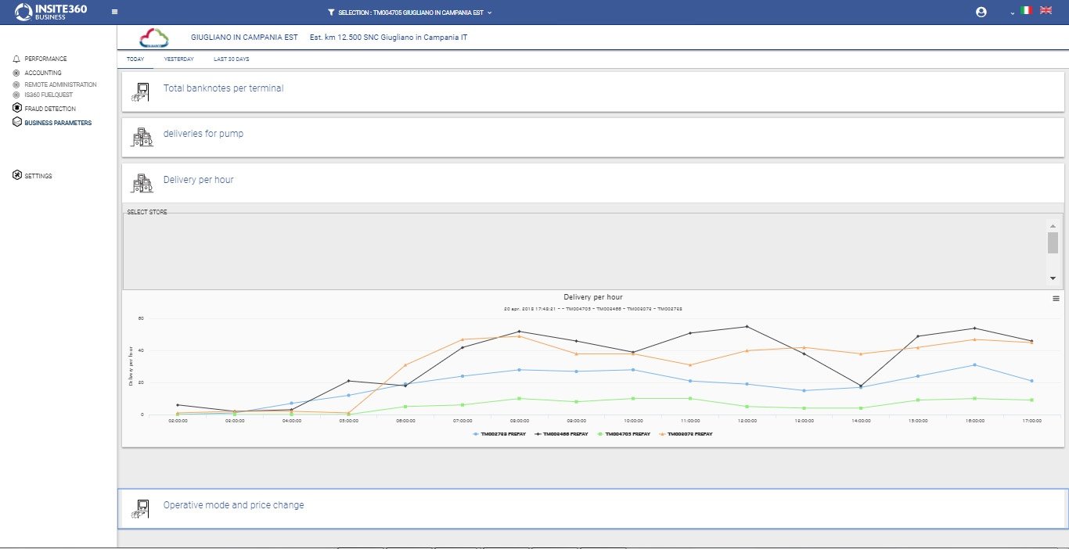Open Accounting in the sidebar
The width and height of the screenshot is (1069, 549).
point(42,73)
